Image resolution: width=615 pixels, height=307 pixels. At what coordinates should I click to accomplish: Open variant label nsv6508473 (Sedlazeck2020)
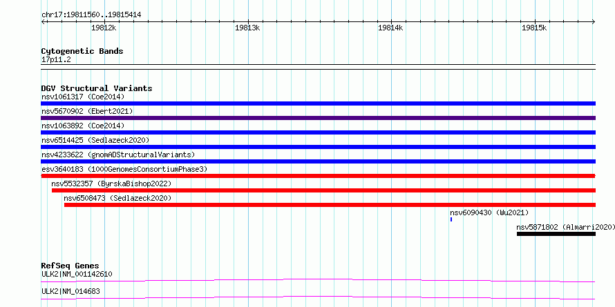click(x=117, y=198)
